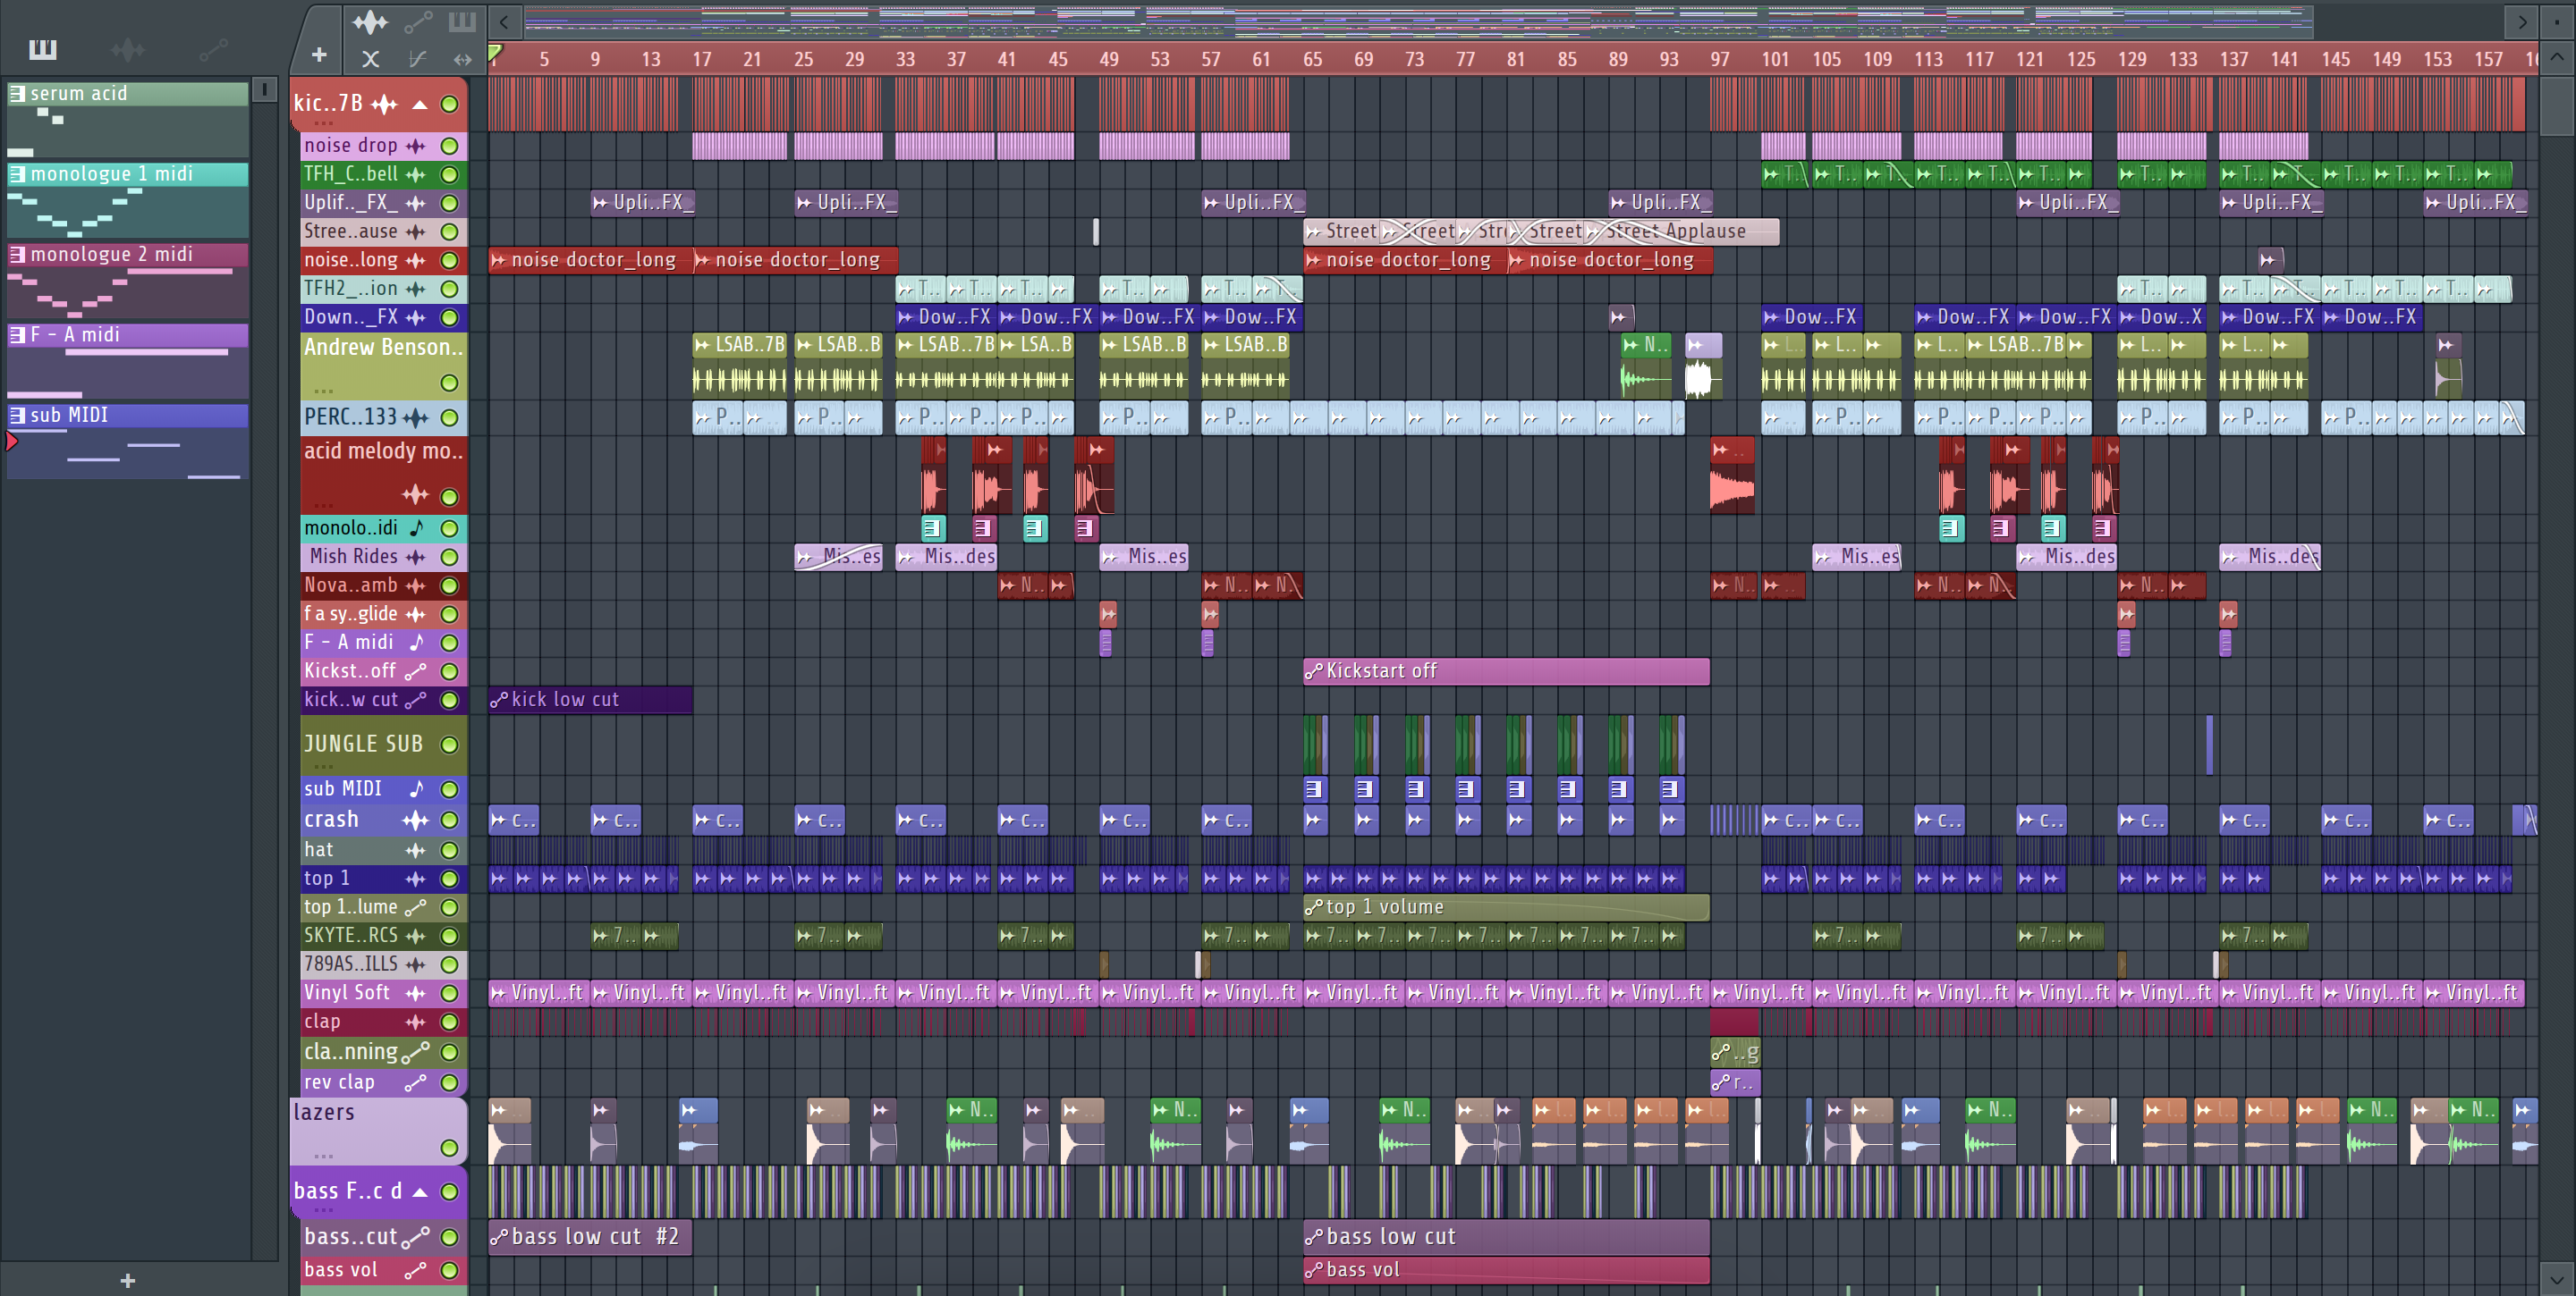Open the monologue 2 midi pattern menu icon
Image resolution: width=2576 pixels, height=1296 pixels.
click(17, 255)
